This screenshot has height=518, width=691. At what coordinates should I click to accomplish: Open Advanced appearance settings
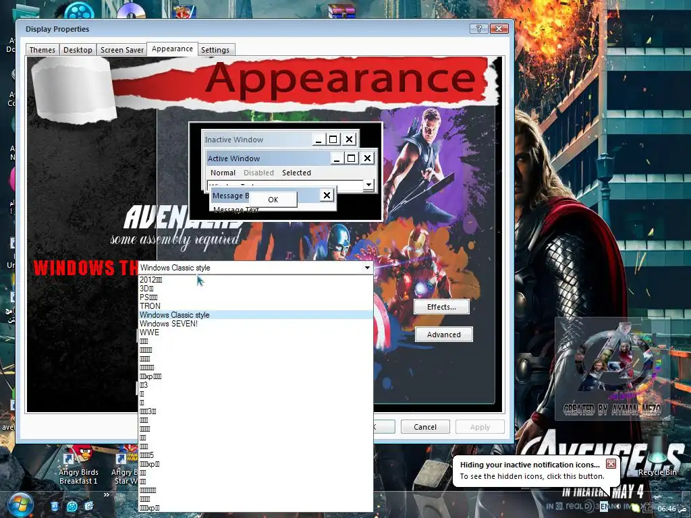[x=444, y=335]
